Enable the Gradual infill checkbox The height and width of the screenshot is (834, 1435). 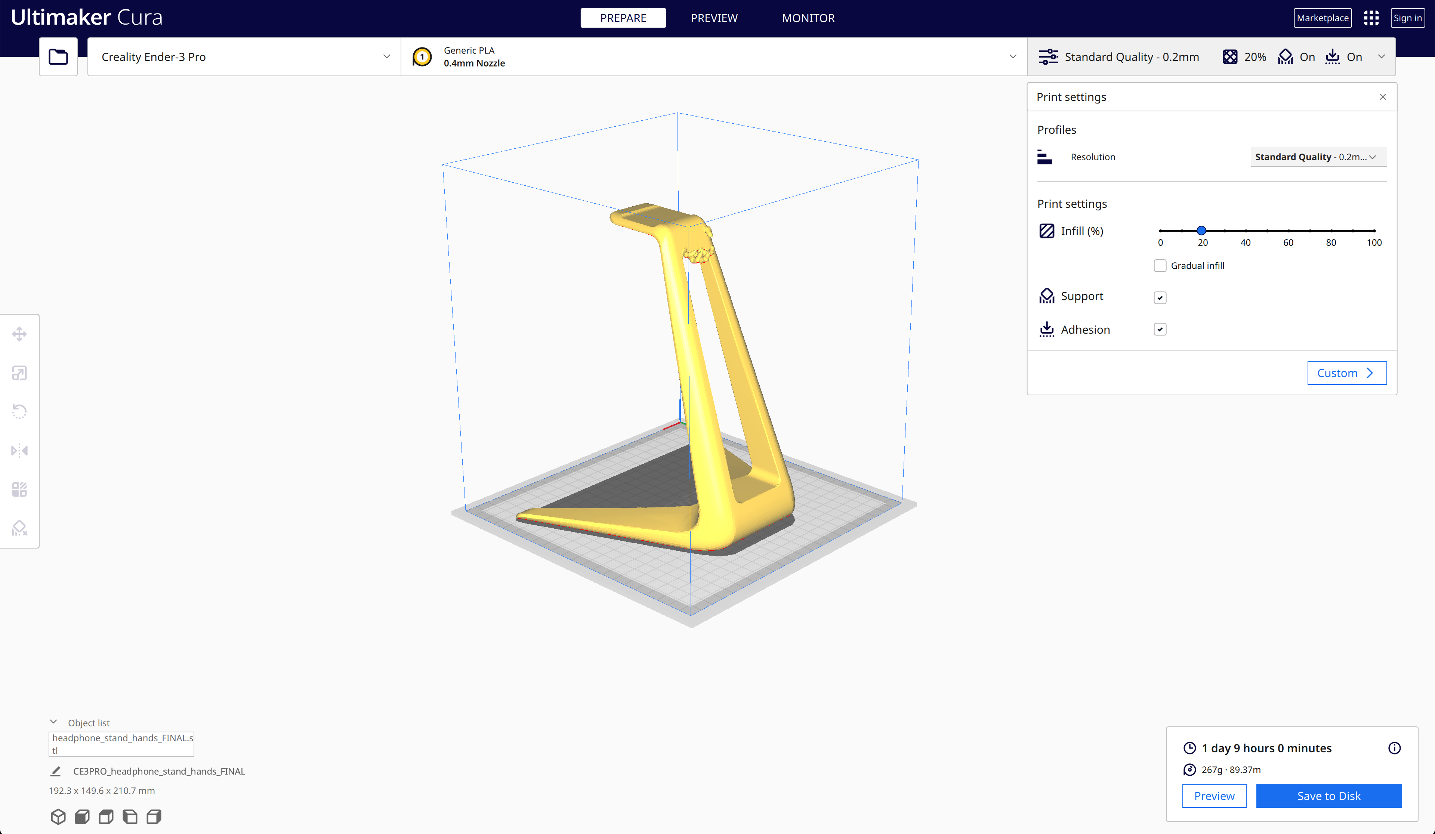[1160, 266]
